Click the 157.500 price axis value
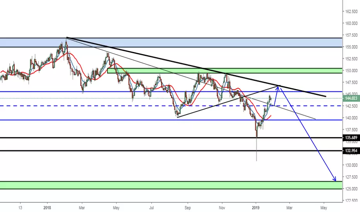 pyautogui.click(x=351, y=35)
